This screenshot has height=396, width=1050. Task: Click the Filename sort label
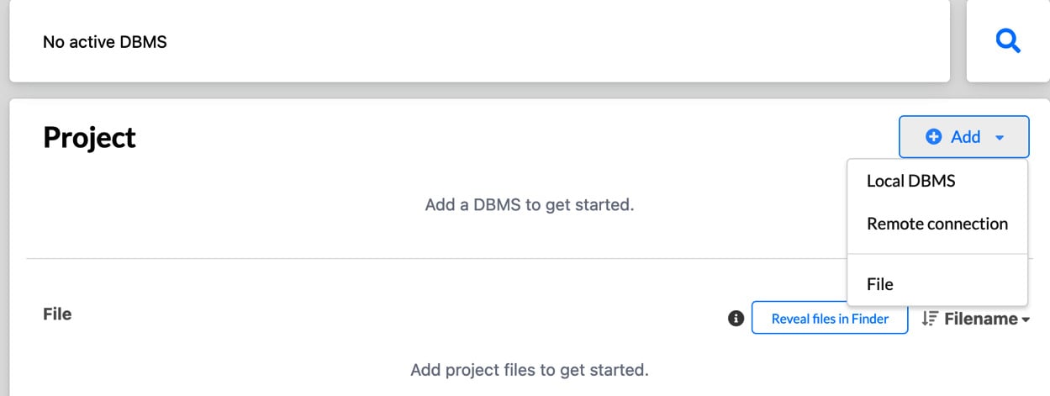981,319
